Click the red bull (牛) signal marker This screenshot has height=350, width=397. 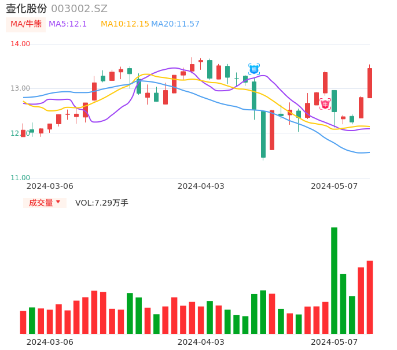click(325, 104)
